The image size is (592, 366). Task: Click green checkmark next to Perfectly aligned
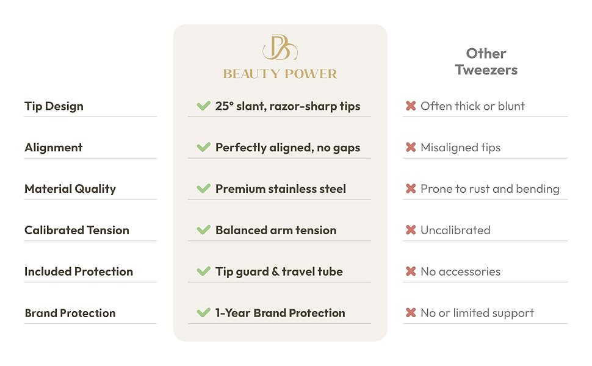point(204,148)
